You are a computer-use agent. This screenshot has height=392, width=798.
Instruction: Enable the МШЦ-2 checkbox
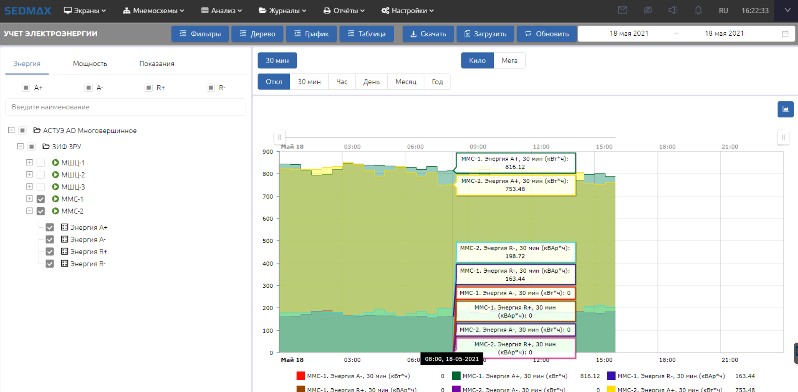click(x=41, y=175)
